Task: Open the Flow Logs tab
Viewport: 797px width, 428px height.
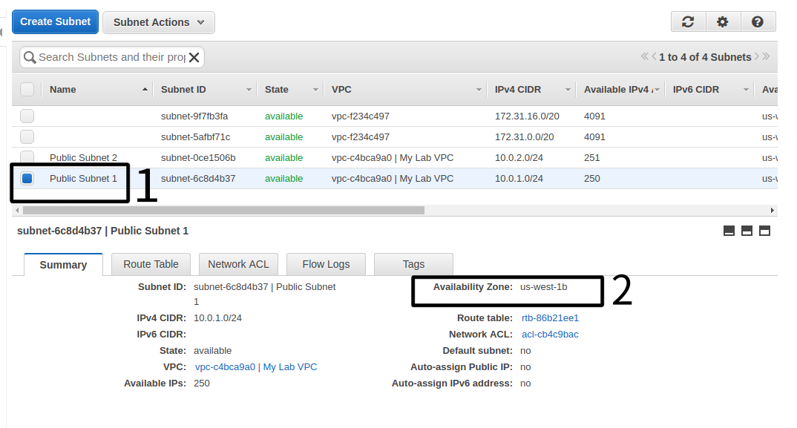Action: click(x=325, y=264)
